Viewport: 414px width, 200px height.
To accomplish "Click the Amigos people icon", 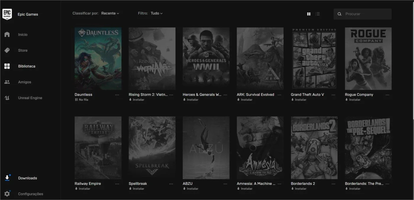I will [7, 82].
